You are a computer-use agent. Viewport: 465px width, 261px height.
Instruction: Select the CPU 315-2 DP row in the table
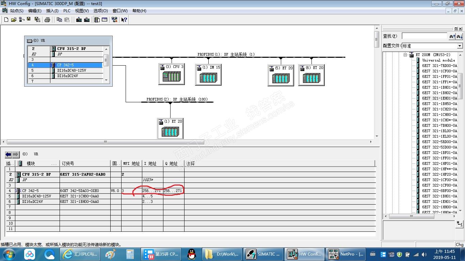(x=191, y=174)
